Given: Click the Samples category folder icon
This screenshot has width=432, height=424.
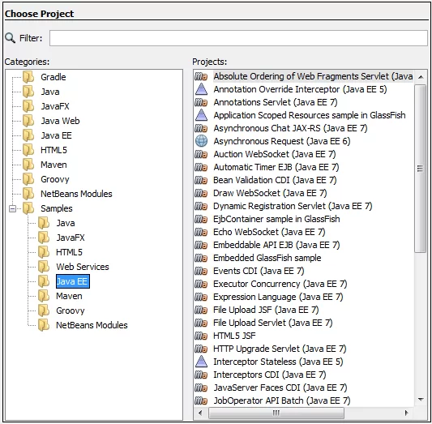Looking at the screenshot, I should (28, 208).
